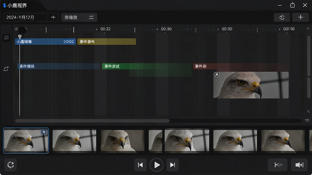Image resolution: width=312 pixels, height=175 pixels.
Task: Click the badge icon on the selected thumbnail
Action: 44,132
